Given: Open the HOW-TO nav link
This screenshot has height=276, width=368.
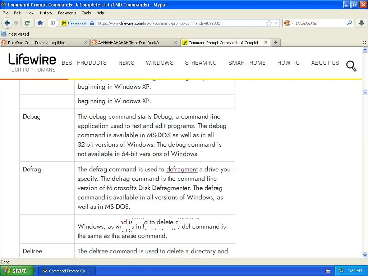Looking at the screenshot, I should click(x=289, y=63).
